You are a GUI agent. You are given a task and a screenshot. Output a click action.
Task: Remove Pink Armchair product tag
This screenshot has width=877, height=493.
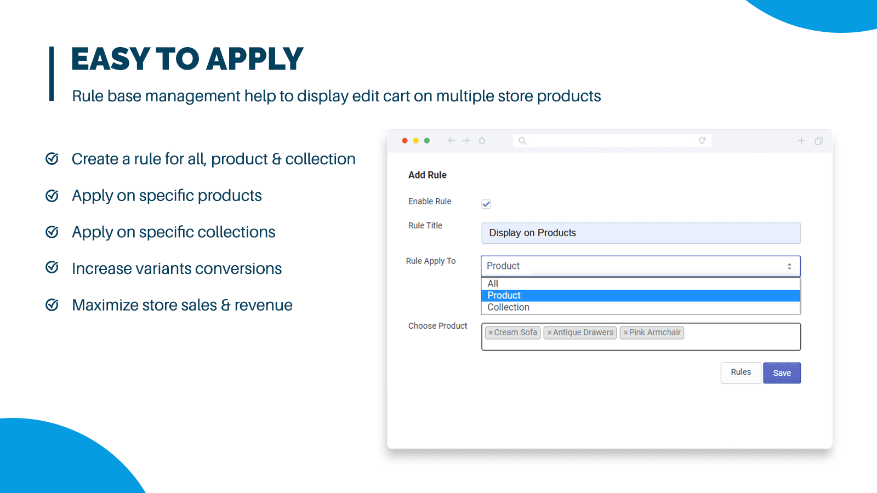[625, 333]
